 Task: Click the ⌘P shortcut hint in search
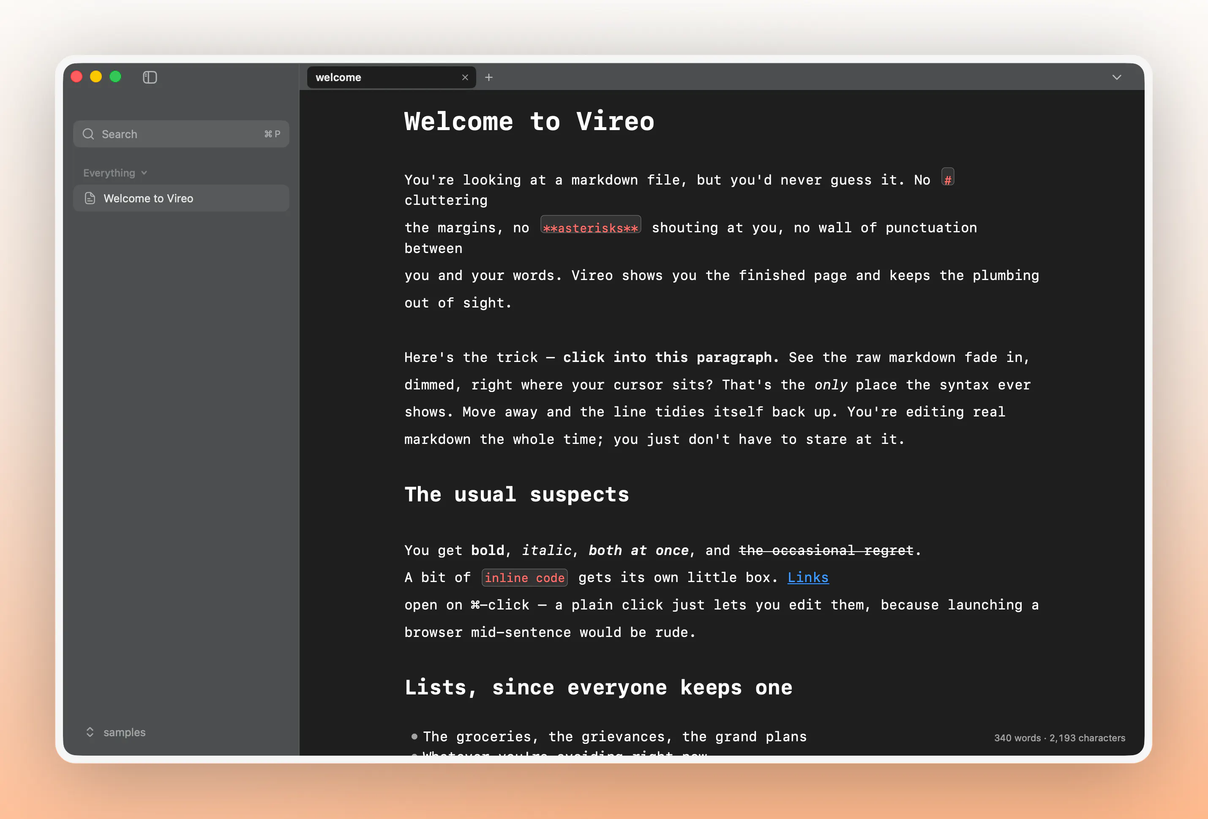[x=272, y=134]
